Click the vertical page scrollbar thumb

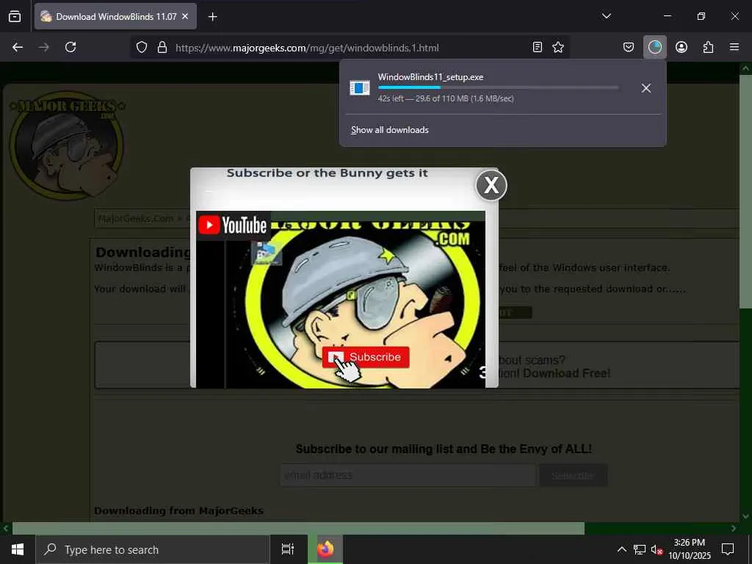pos(745,192)
